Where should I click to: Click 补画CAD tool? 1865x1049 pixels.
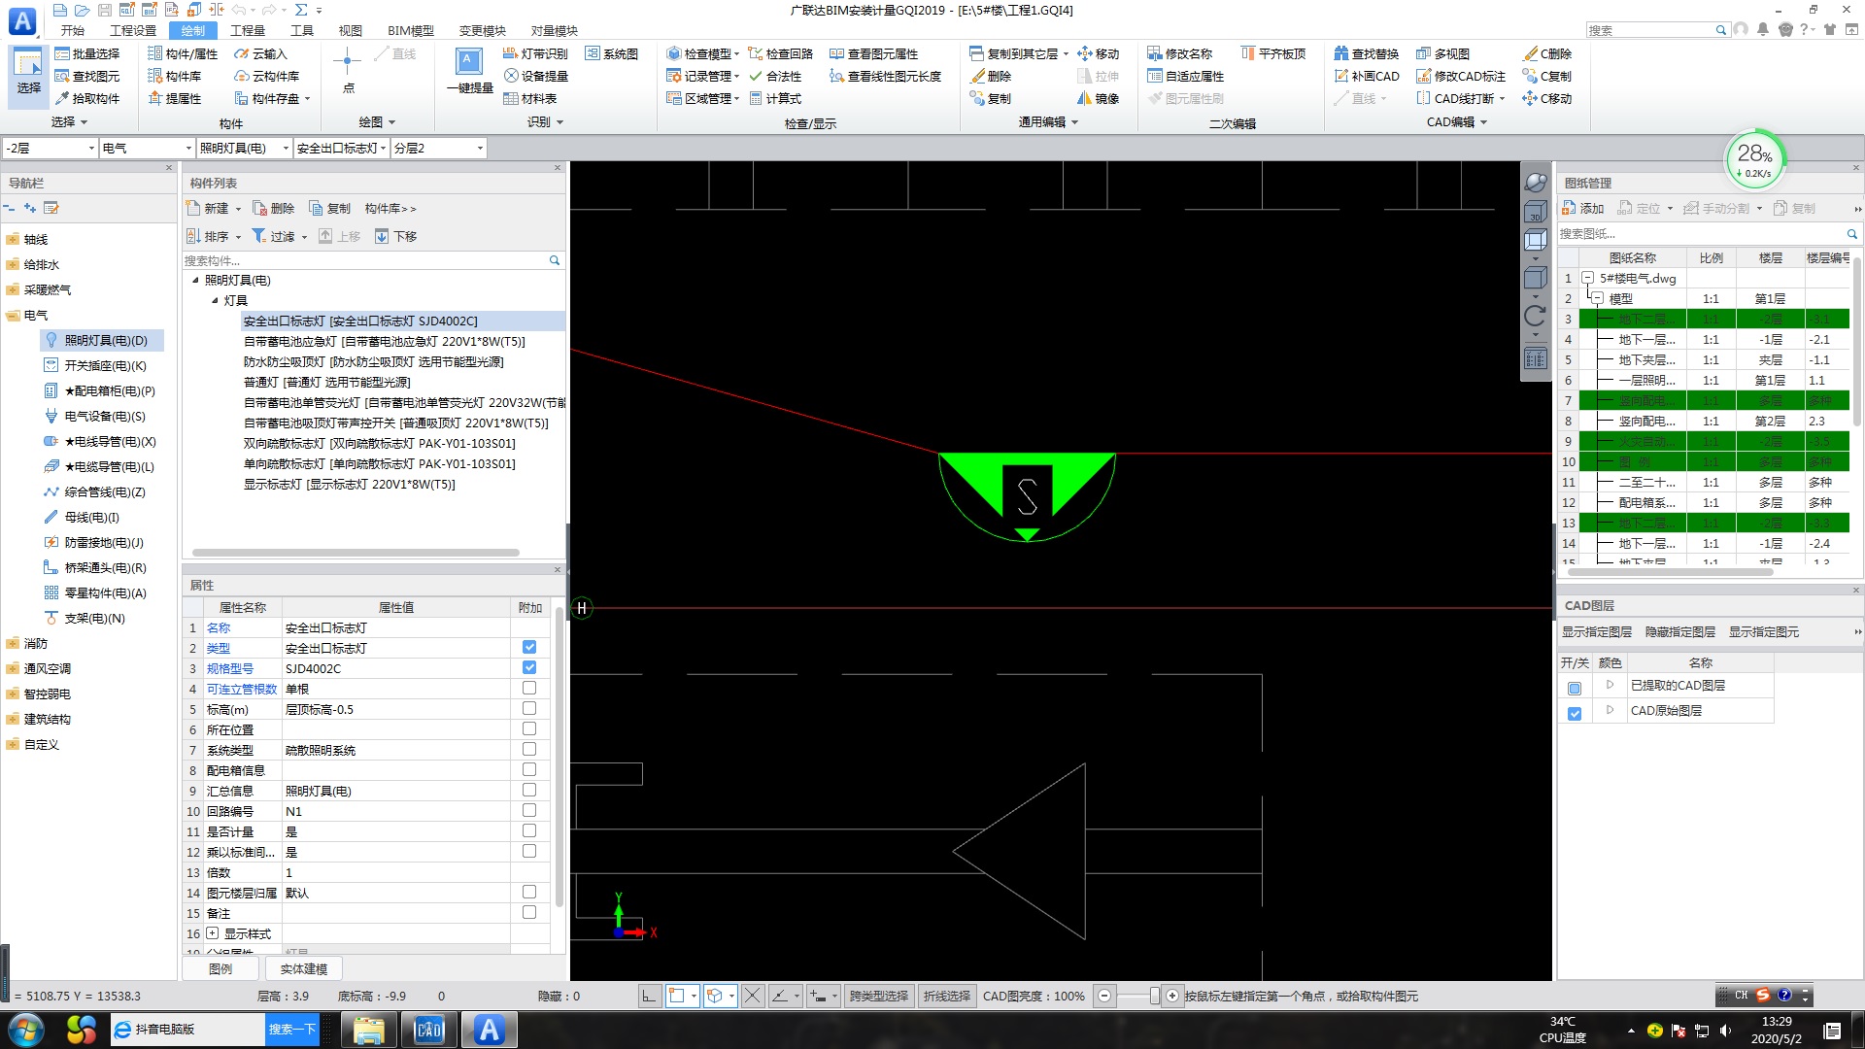pos(1366,76)
